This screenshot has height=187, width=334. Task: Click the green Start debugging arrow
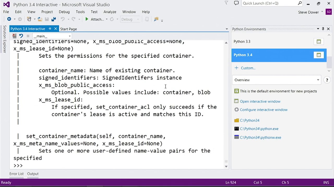point(87,19)
